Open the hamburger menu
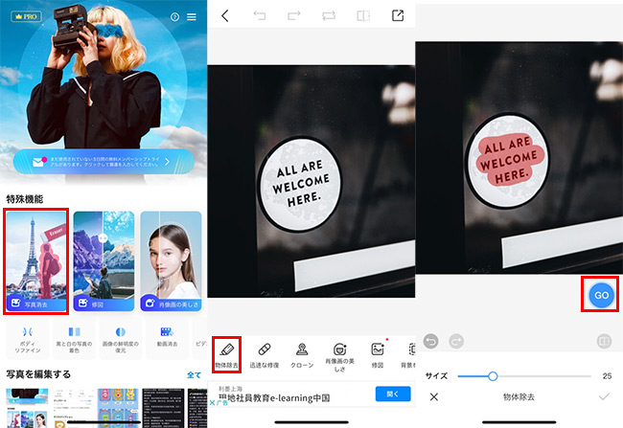 [x=192, y=17]
